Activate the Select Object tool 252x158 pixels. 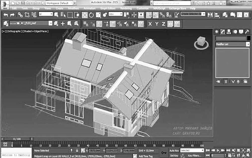(x=56, y=15)
